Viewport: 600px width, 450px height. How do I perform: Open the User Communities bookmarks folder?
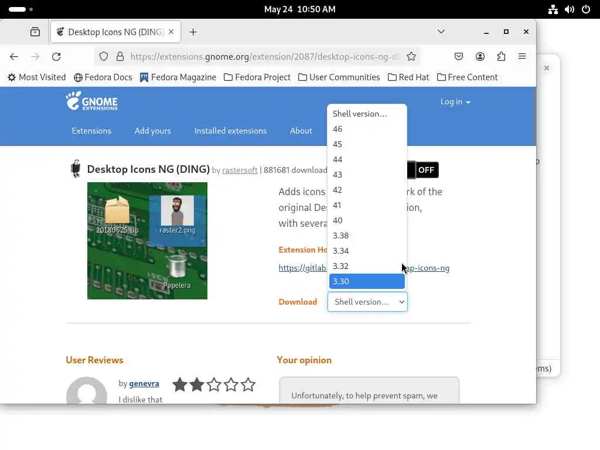[339, 77]
